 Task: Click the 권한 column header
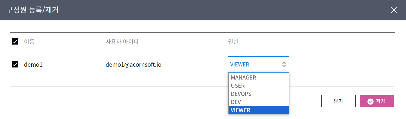pyautogui.click(x=233, y=42)
